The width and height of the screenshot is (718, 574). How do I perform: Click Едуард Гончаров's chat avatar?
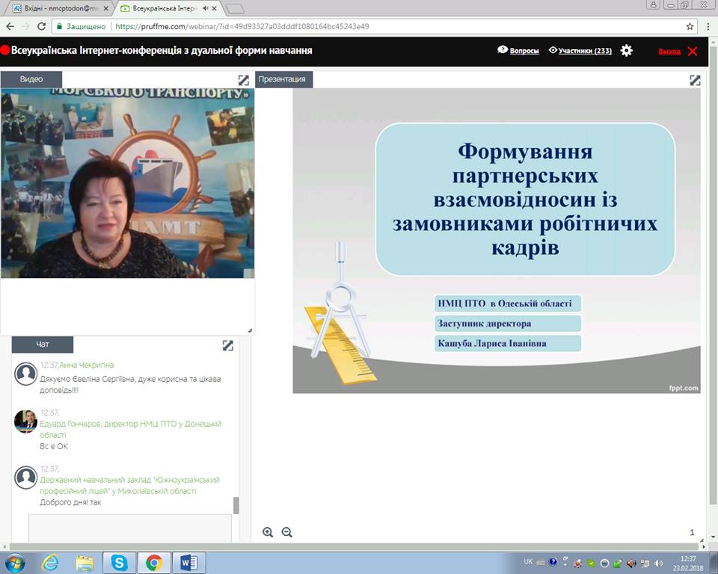[x=26, y=422]
